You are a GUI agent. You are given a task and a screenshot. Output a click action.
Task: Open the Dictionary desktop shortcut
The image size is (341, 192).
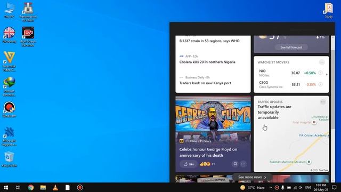coord(9,35)
